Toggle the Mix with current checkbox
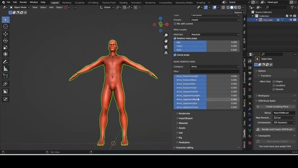The height and width of the screenshot is (168, 298). 175,24
